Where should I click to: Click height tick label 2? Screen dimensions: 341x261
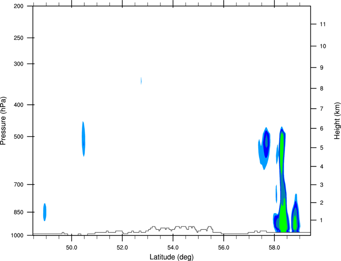tap(322, 203)
